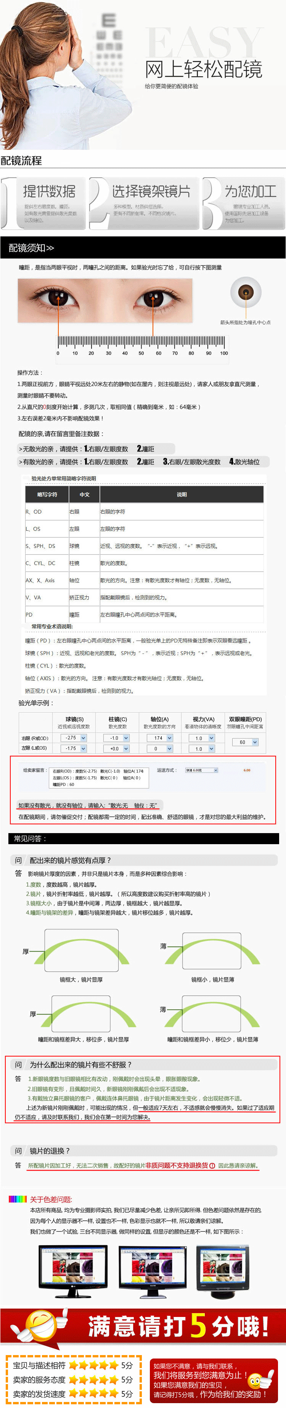Image resolution: width=286 pixels, height=1418 pixels.
Task: Click the AX、X、Axis row in abbreviation table
Action: tap(145, 580)
